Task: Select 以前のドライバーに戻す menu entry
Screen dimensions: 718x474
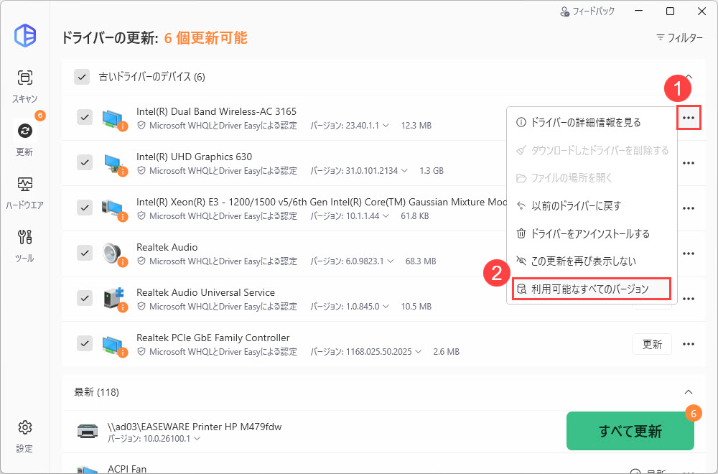Action: pos(592,206)
